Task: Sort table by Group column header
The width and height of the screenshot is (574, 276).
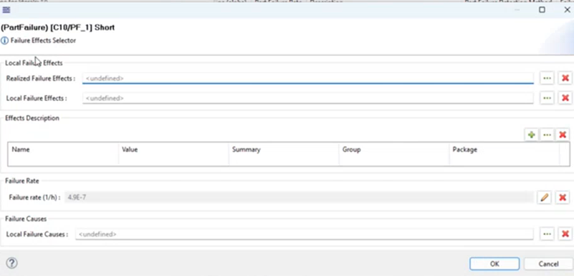Action: coord(394,150)
